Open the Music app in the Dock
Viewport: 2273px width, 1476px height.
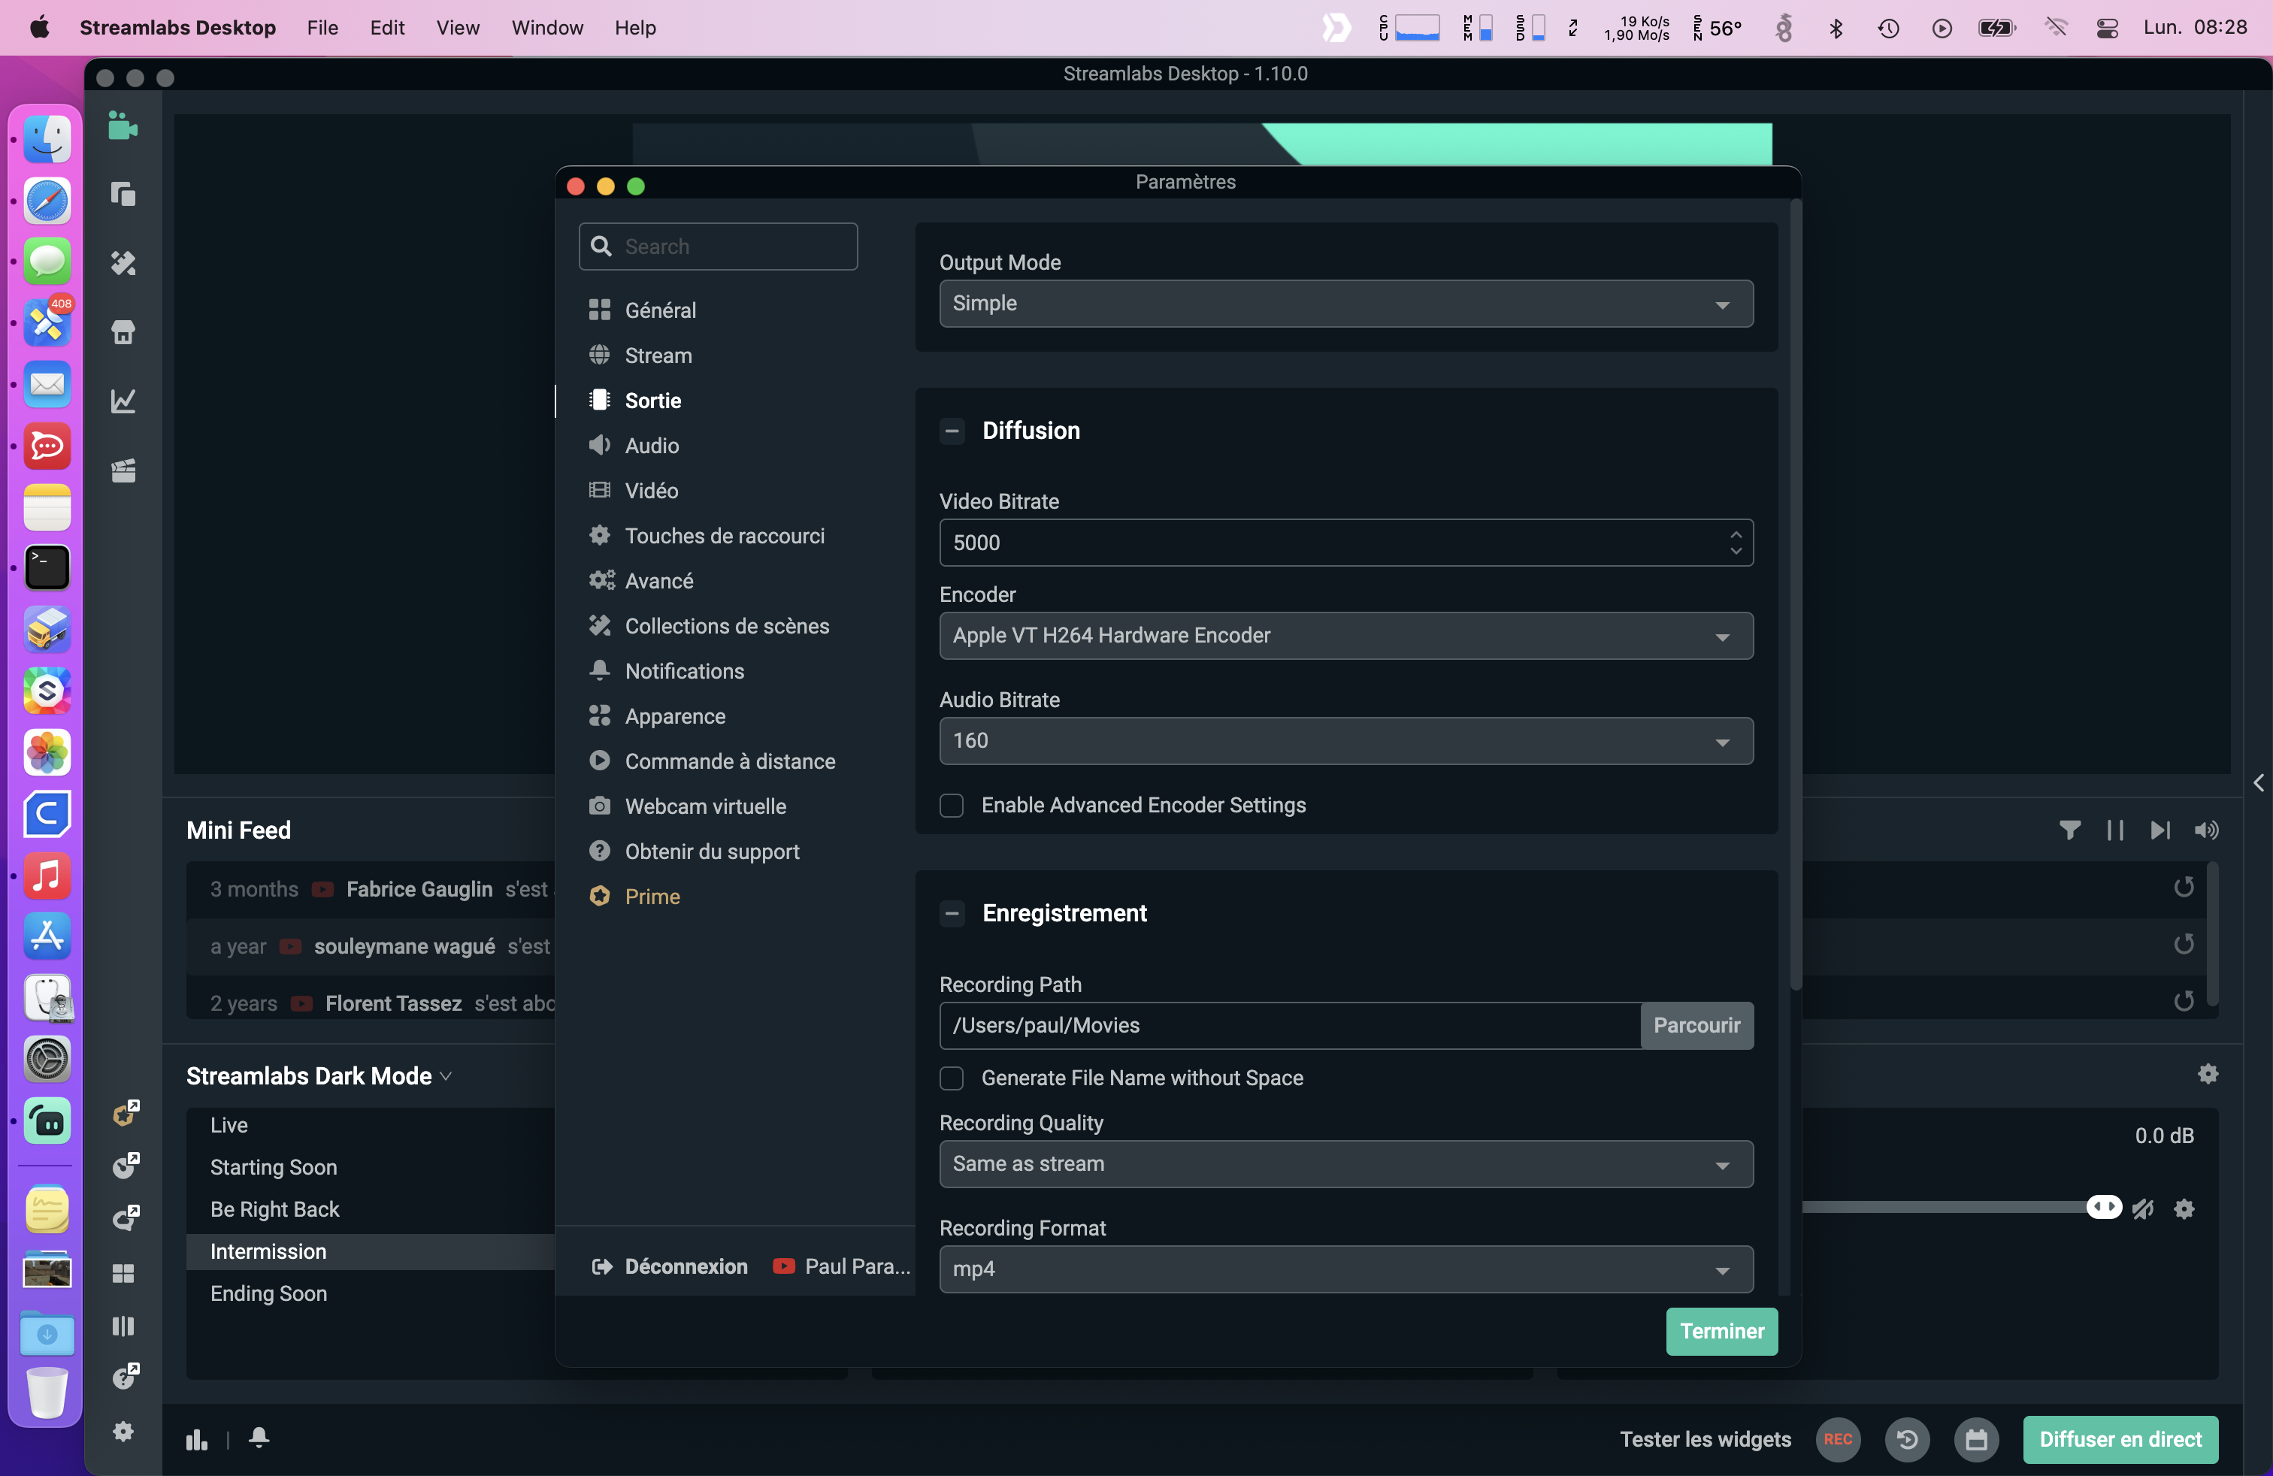pyautogui.click(x=47, y=876)
